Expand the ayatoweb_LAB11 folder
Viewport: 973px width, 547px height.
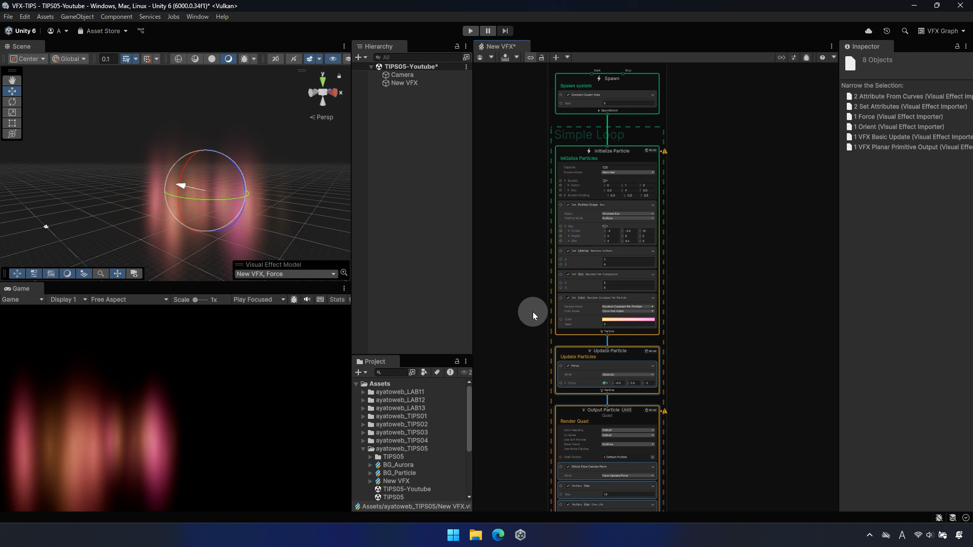click(x=363, y=392)
